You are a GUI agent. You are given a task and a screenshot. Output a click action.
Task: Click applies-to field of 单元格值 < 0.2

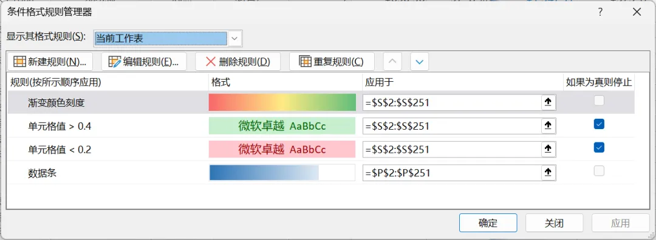click(452, 150)
